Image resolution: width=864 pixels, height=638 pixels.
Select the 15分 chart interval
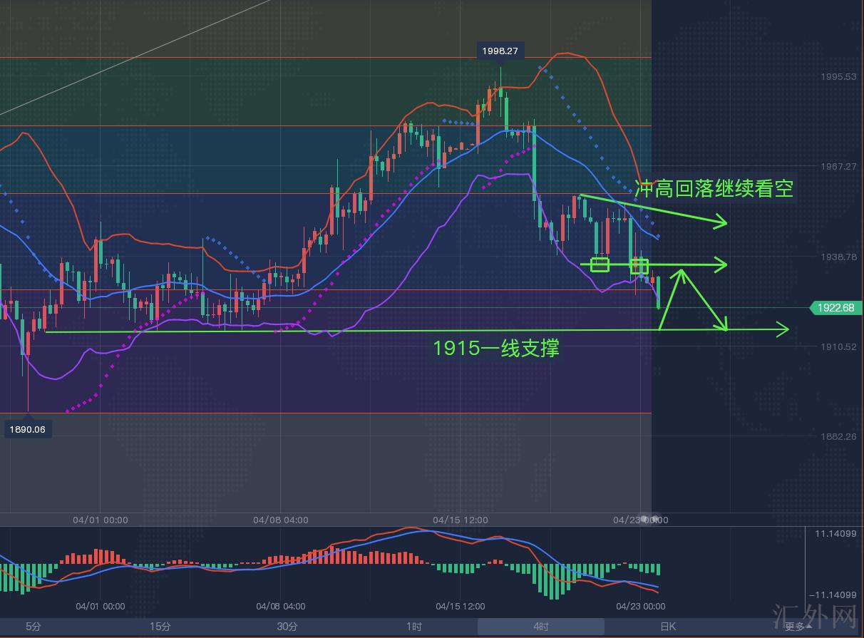[x=160, y=627]
